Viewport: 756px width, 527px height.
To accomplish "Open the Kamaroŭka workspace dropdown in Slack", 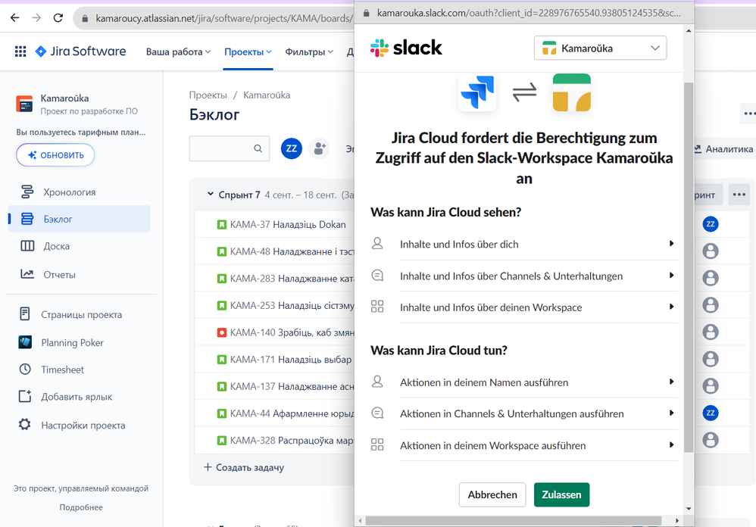I will click(600, 48).
